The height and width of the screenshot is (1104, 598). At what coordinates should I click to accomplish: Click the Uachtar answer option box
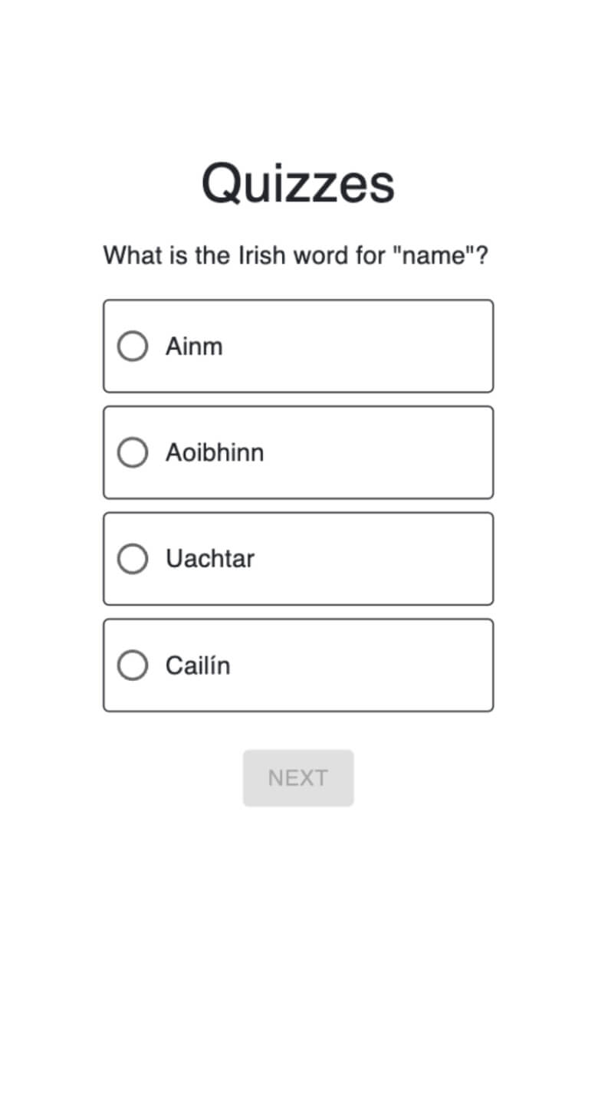pos(298,558)
